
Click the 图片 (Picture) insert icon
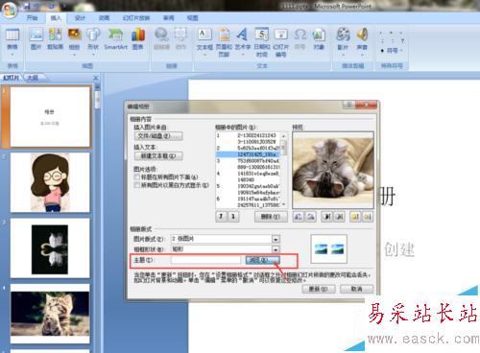pos(36,39)
